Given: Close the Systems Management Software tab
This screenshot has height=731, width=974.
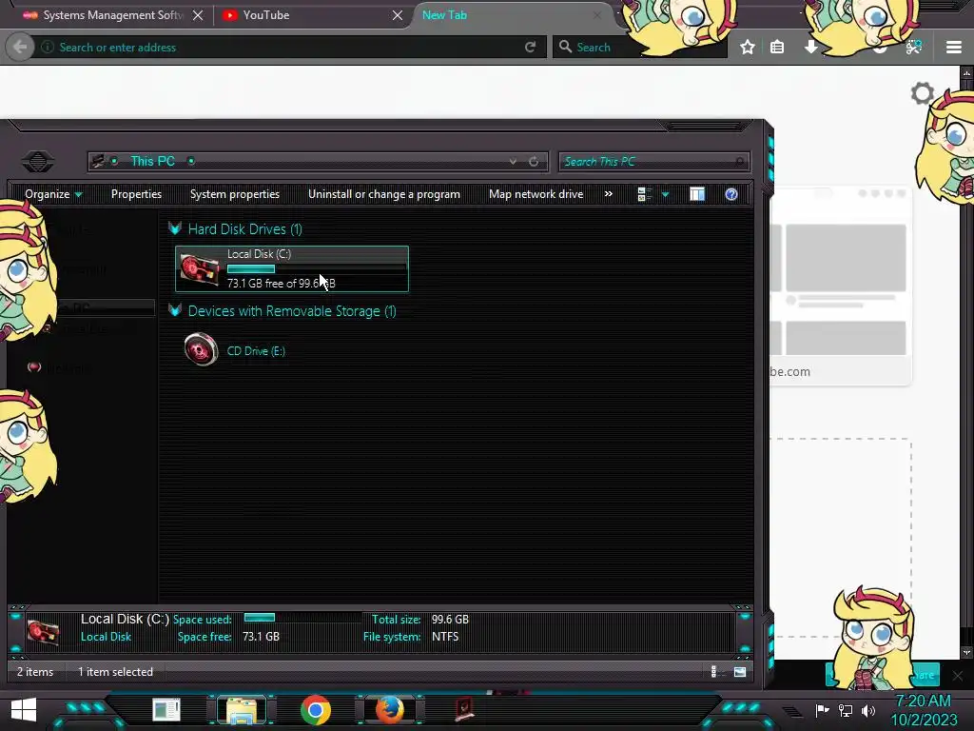Looking at the screenshot, I should click(198, 15).
